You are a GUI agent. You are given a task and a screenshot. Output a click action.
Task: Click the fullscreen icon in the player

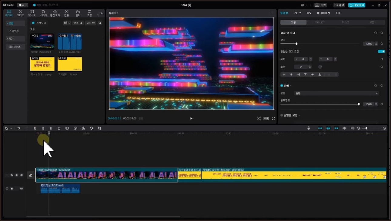tap(273, 119)
